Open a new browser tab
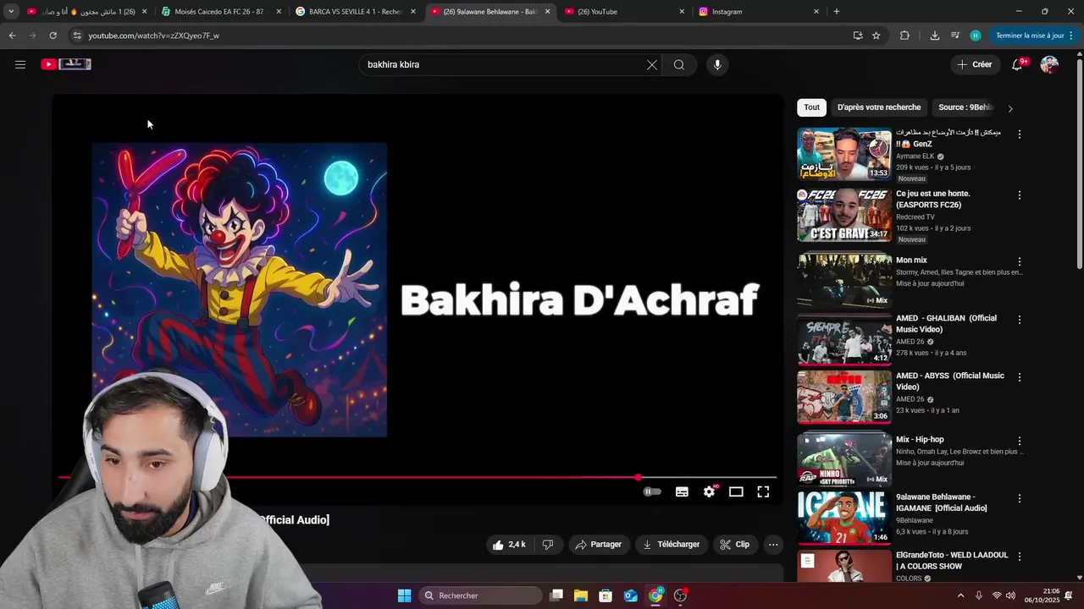This screenshot has width=1084, height=609. (x=837, y=12)
